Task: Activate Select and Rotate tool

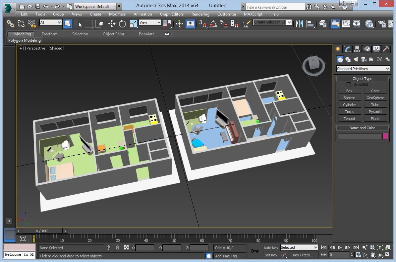Action: 122,24
